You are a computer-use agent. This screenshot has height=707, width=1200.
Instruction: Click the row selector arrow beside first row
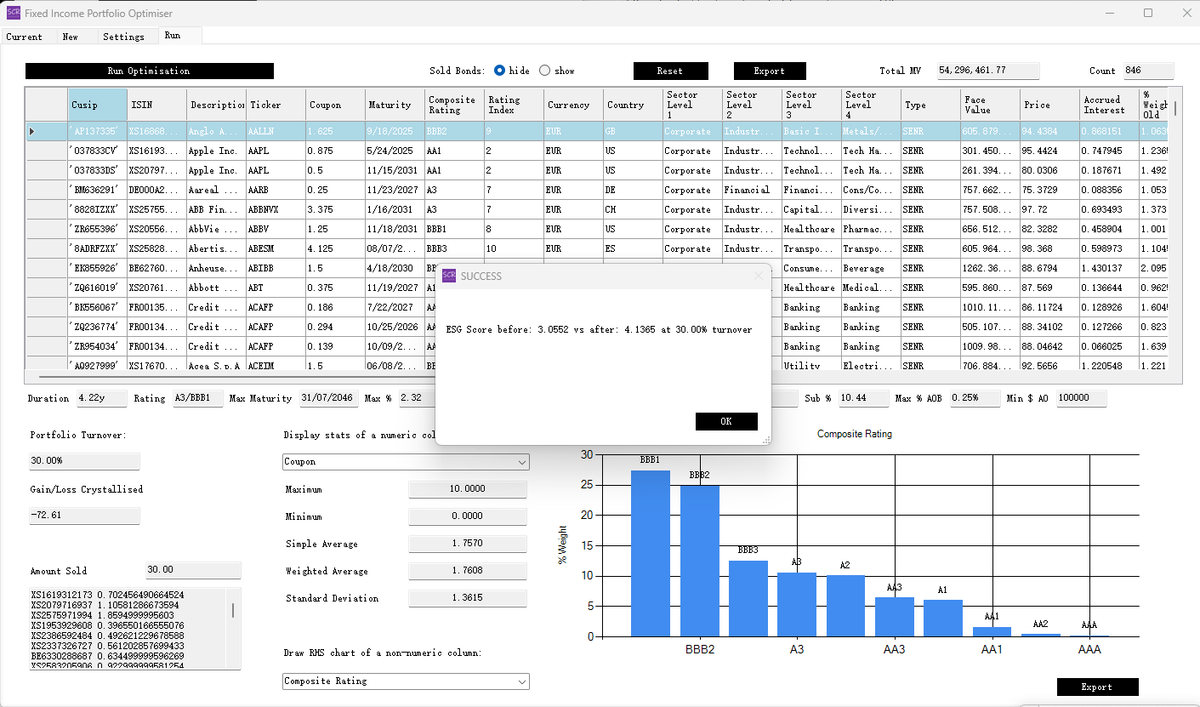pyautogui.click(x=32, y=131)
